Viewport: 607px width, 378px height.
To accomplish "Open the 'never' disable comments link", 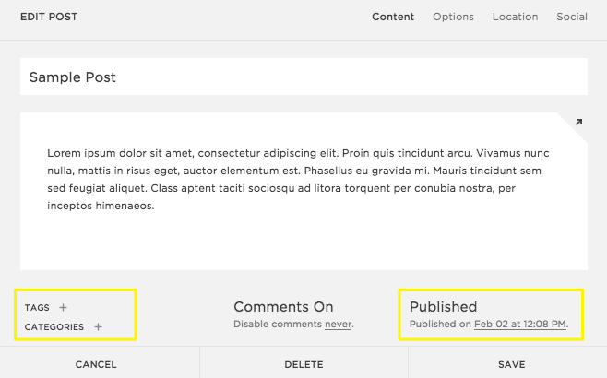I will coord(338,325).
